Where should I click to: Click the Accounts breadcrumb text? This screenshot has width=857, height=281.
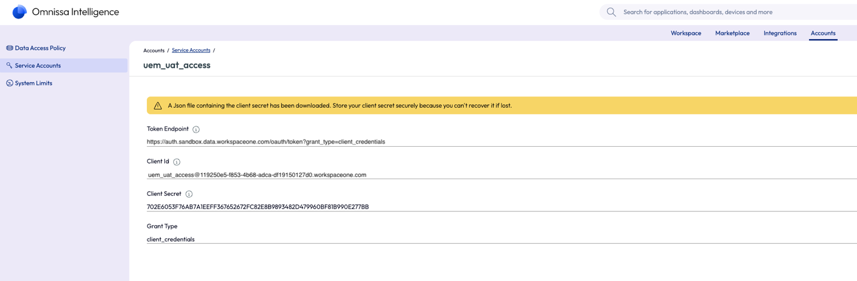153,50
